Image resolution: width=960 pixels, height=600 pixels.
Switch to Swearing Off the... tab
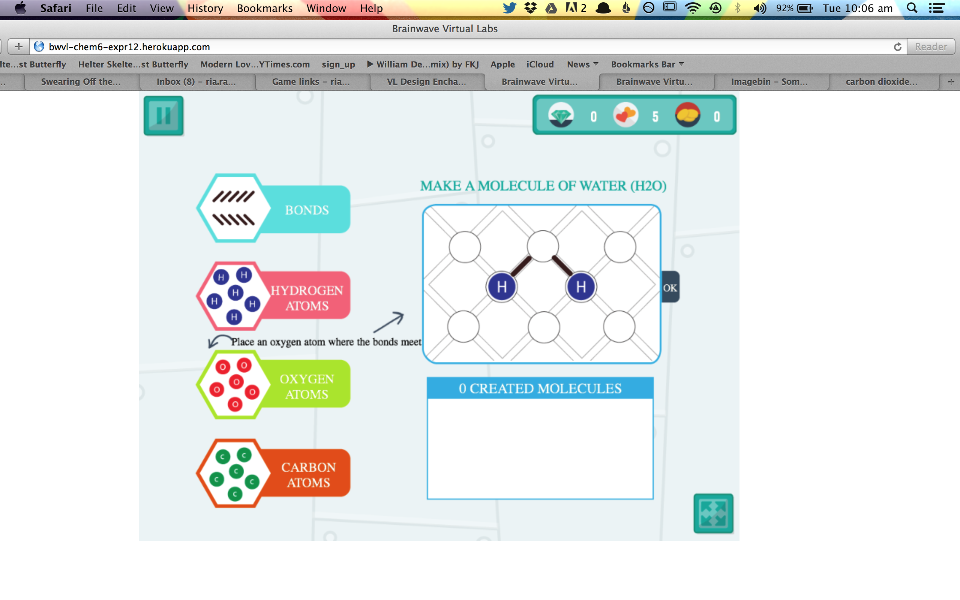(81, 82)
